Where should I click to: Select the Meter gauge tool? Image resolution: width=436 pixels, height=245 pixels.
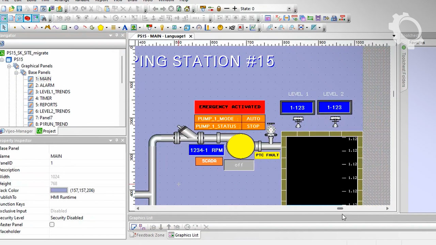[199, 28]
